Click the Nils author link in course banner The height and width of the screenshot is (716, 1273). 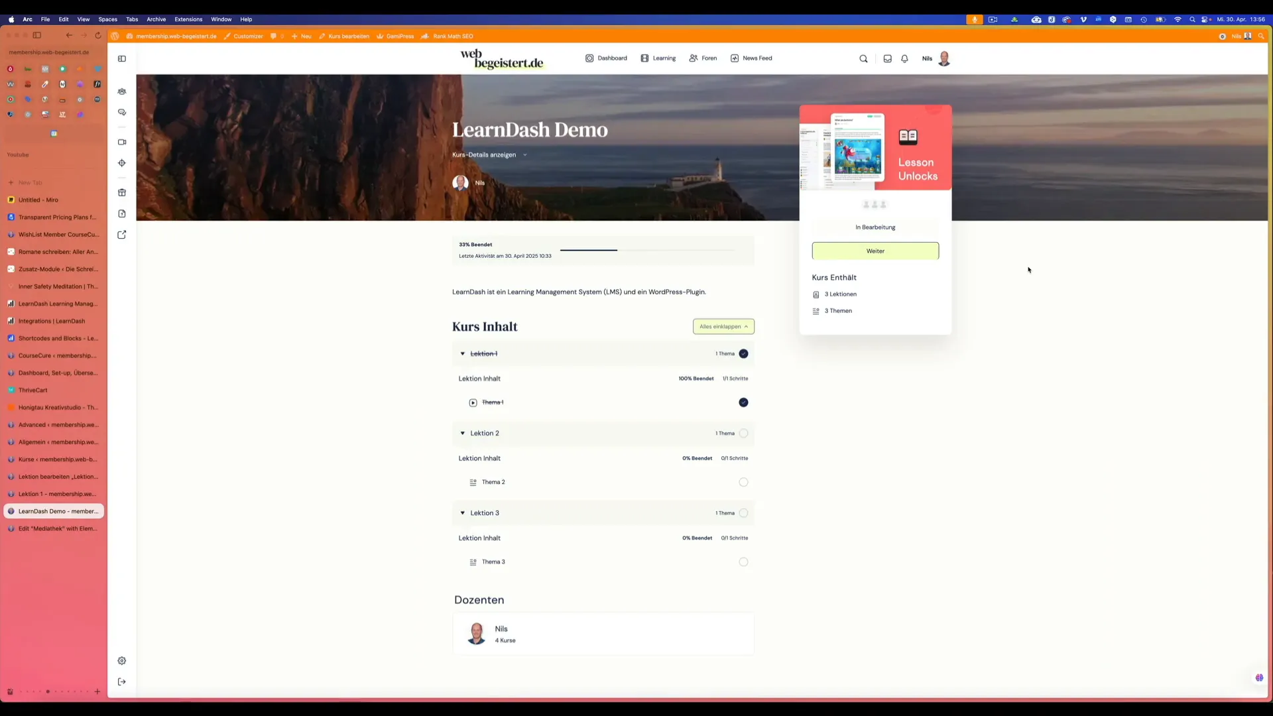point(480,183)
